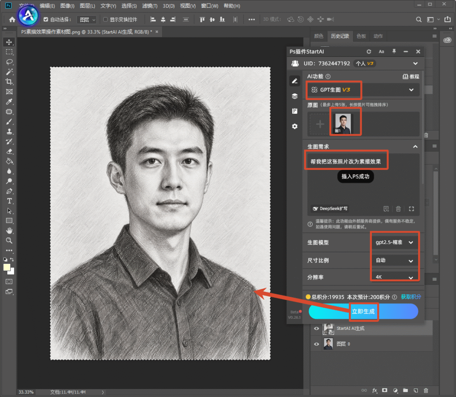Viewport: 456px width, 397px height.
Task: Select the Eyedropper tool
Action: click(9, 102)
